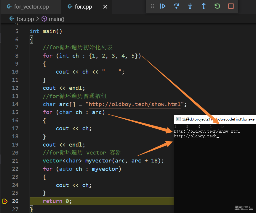This screenshot has width=256, height=213.
Task: Open the main() breadcrumb symbol
Action: [57, 19]
